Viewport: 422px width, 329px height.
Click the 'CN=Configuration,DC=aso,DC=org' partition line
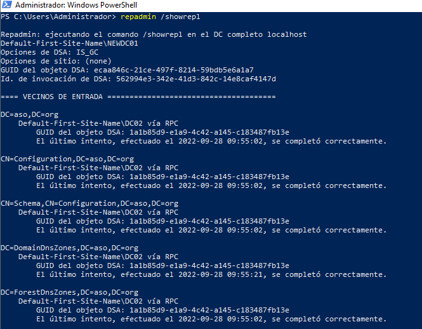coord(67,159)
